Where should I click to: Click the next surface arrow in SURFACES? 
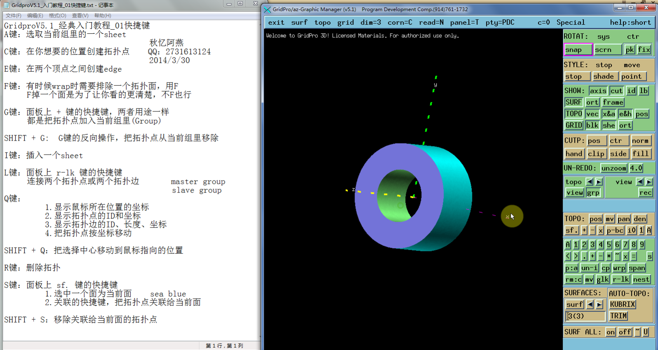click(x=599, y=304)
